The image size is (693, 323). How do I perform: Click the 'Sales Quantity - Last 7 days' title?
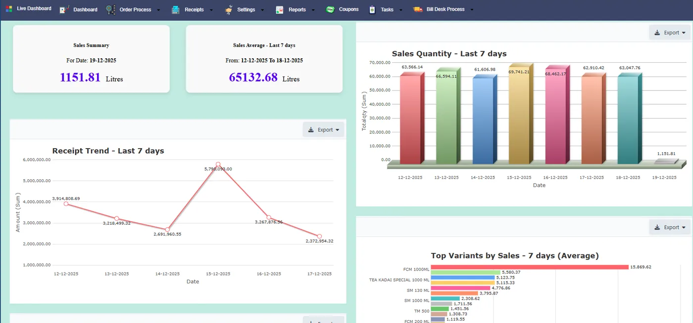[x=449, y=53]
